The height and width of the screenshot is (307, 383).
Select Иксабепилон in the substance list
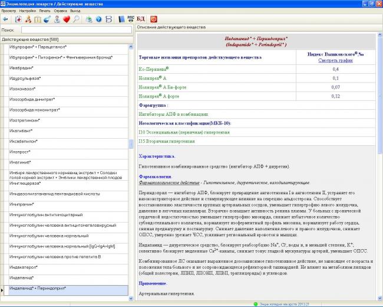click(68, 144)
